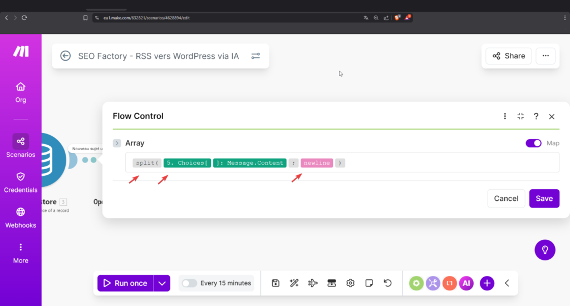Toggle the Map switch off
Viewport: 570px width, 306px height.
click(x=533, y=143)
